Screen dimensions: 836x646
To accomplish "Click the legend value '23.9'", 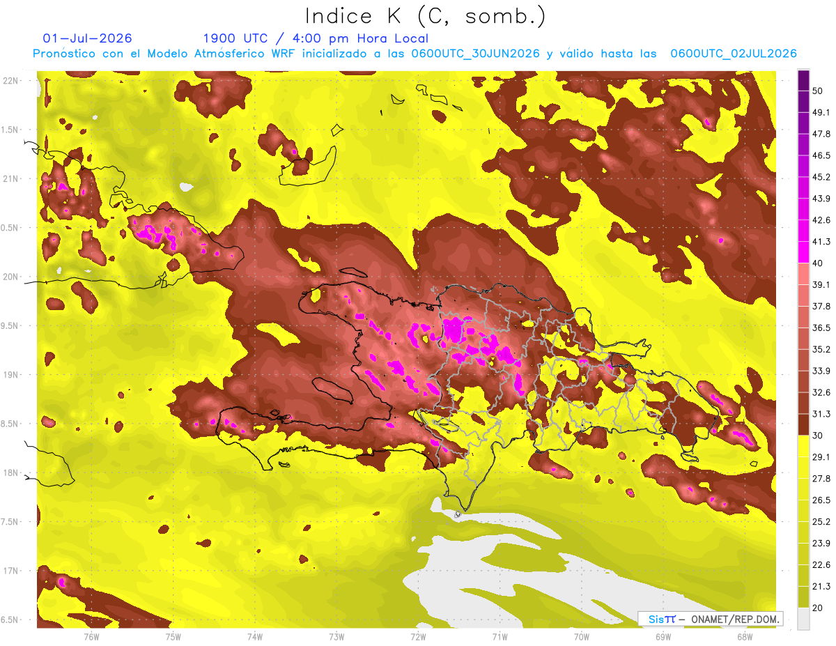I will click(x=821, y=544).
